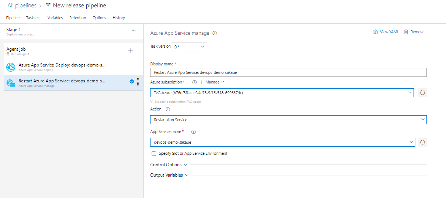Image resolution: width=446 pixels, height=198 pixels.
Task: Open the Retention tab
Action: click(77, 18)
